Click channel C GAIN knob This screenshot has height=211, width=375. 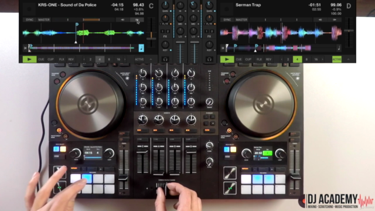point(165,5)
